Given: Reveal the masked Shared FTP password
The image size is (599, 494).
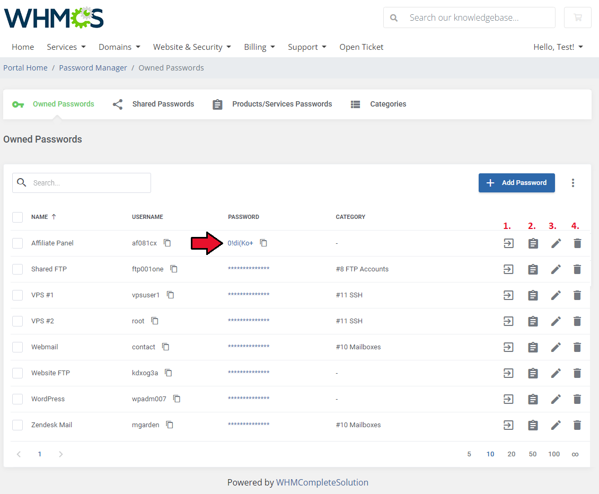Looking at the screenshot, I should tap(249, 269).
